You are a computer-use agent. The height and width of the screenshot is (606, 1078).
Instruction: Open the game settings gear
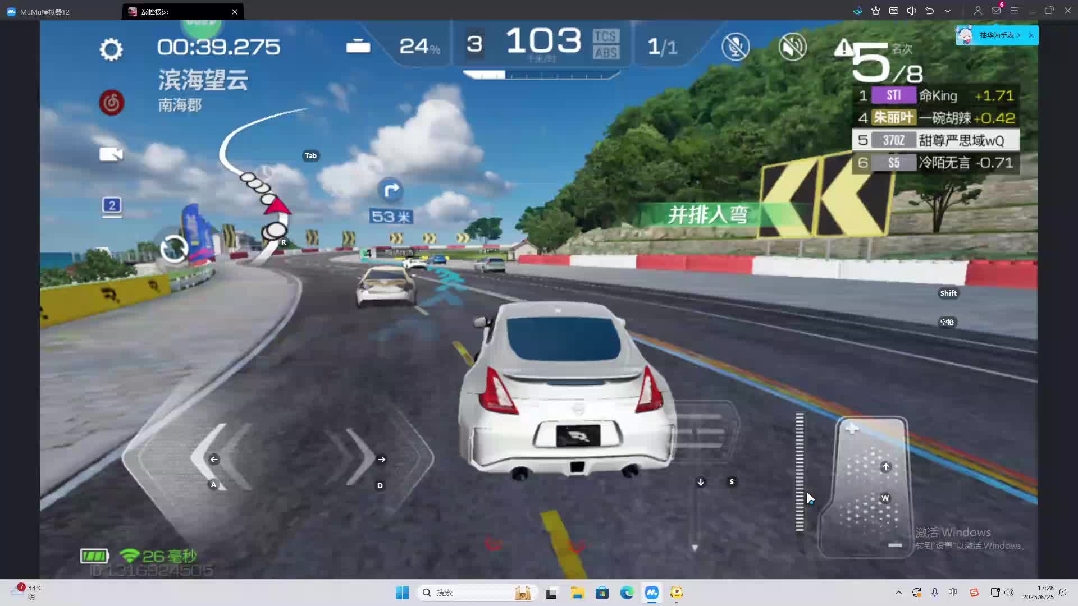[x=111, y=49]
